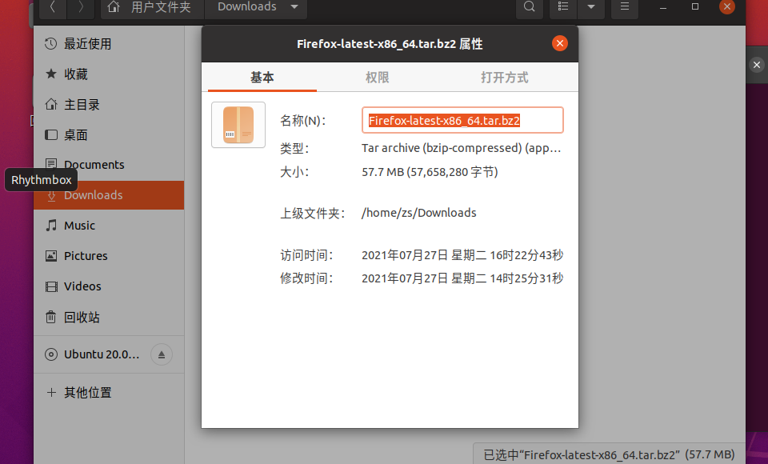The width and height of the screenshot is (768, 464).
Task: Open 其他位置 other locations
Action: [x=109, y=393]
